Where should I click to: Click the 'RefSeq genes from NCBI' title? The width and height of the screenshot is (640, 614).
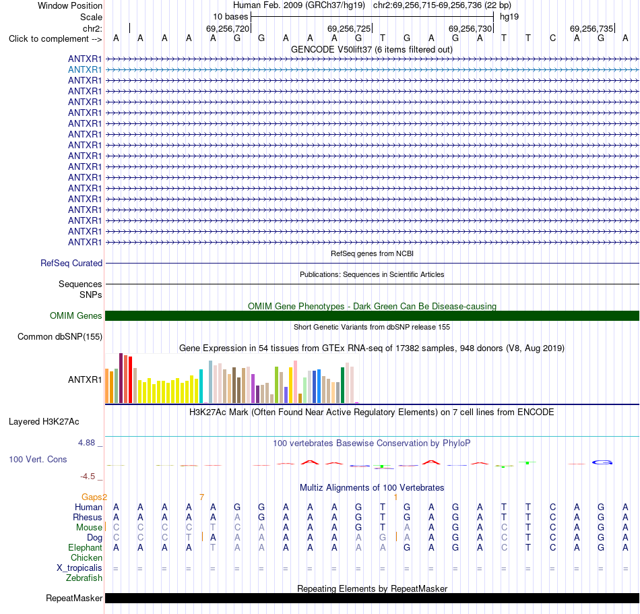coord(372,253)
